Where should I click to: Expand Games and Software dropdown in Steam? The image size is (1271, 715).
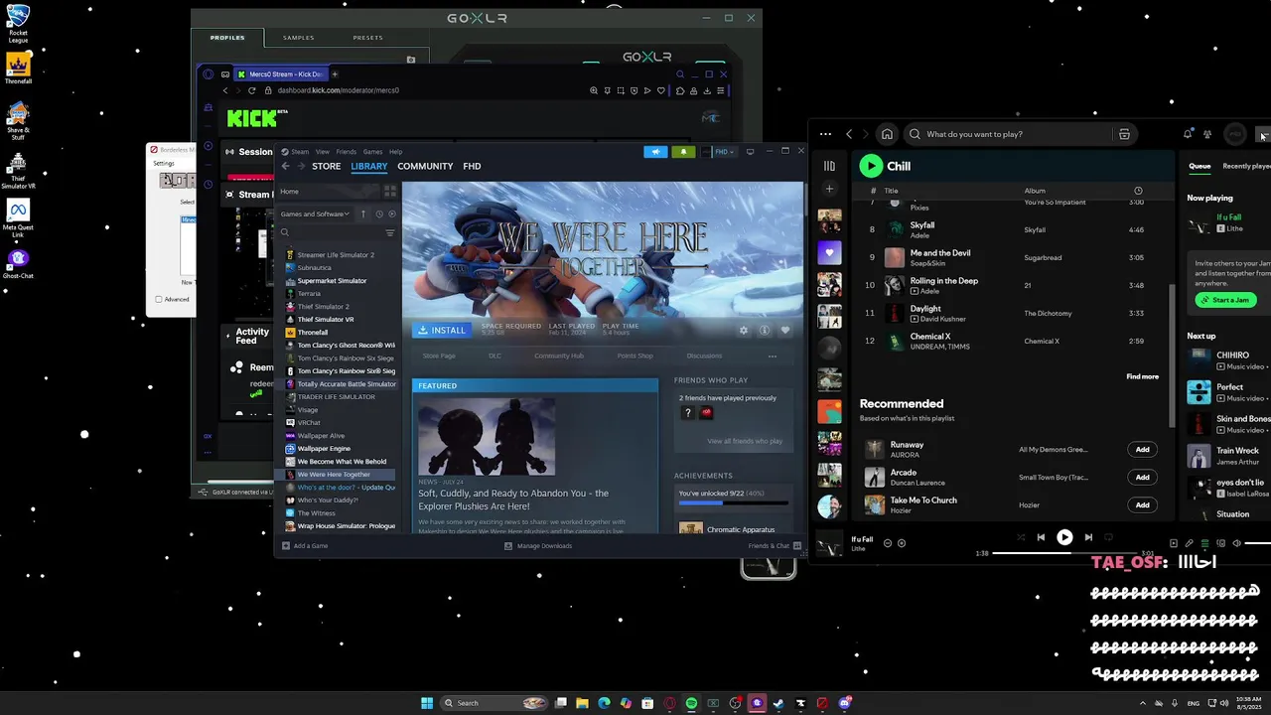[315, 214]
